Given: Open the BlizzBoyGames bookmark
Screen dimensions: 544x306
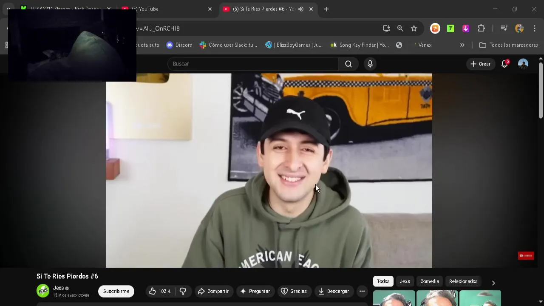Looking at the screenshot, I should point(294,45).
